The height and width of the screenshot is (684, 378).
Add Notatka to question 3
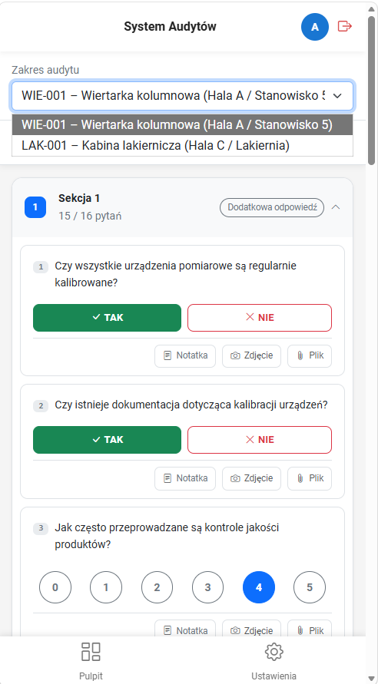185,629
